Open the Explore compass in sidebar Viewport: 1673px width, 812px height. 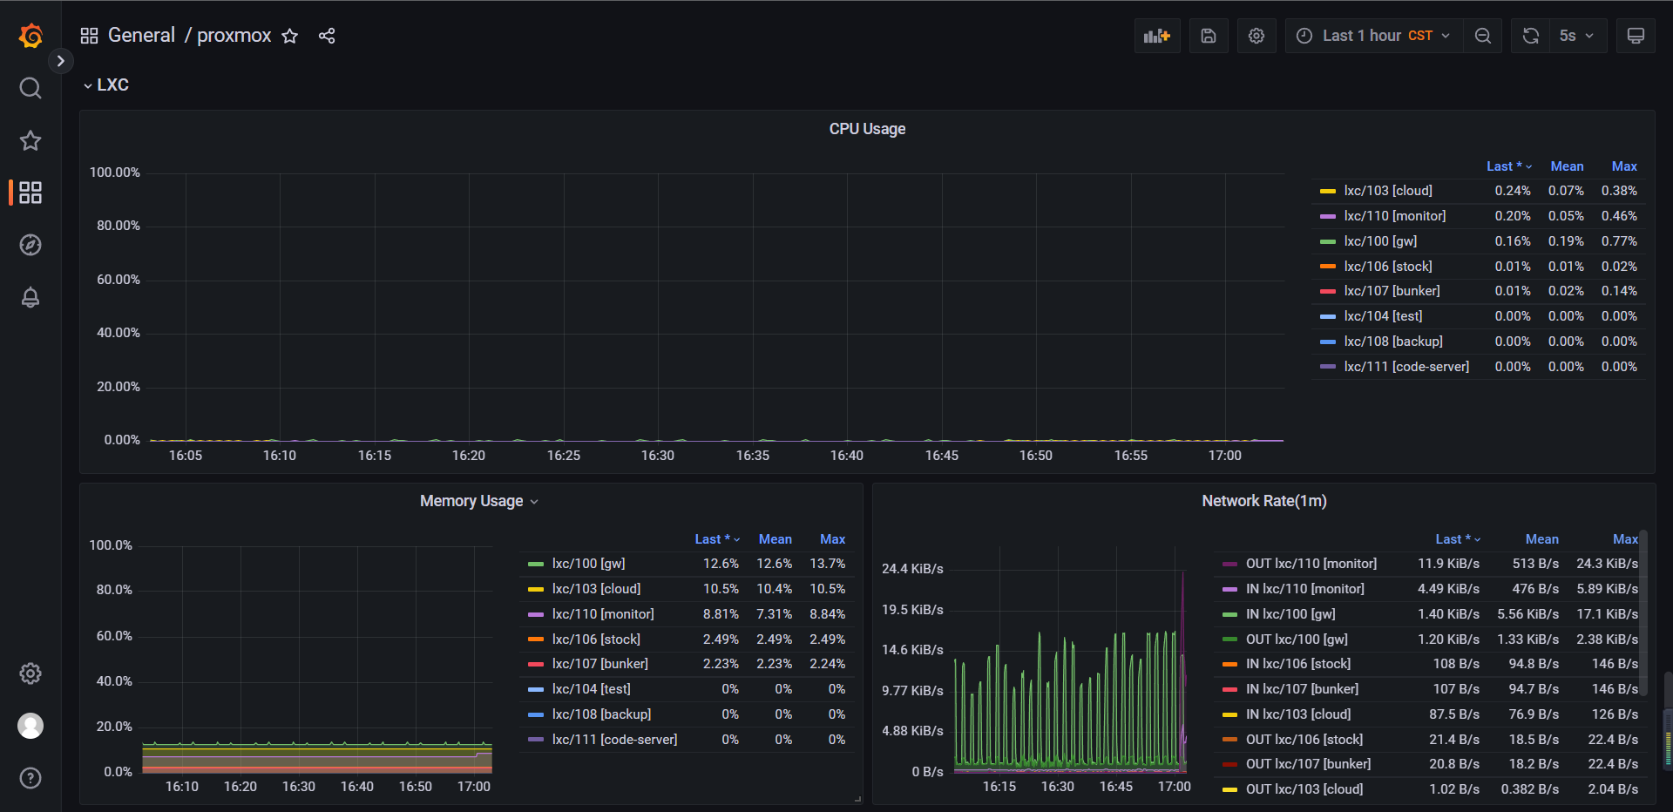(30, 245)
